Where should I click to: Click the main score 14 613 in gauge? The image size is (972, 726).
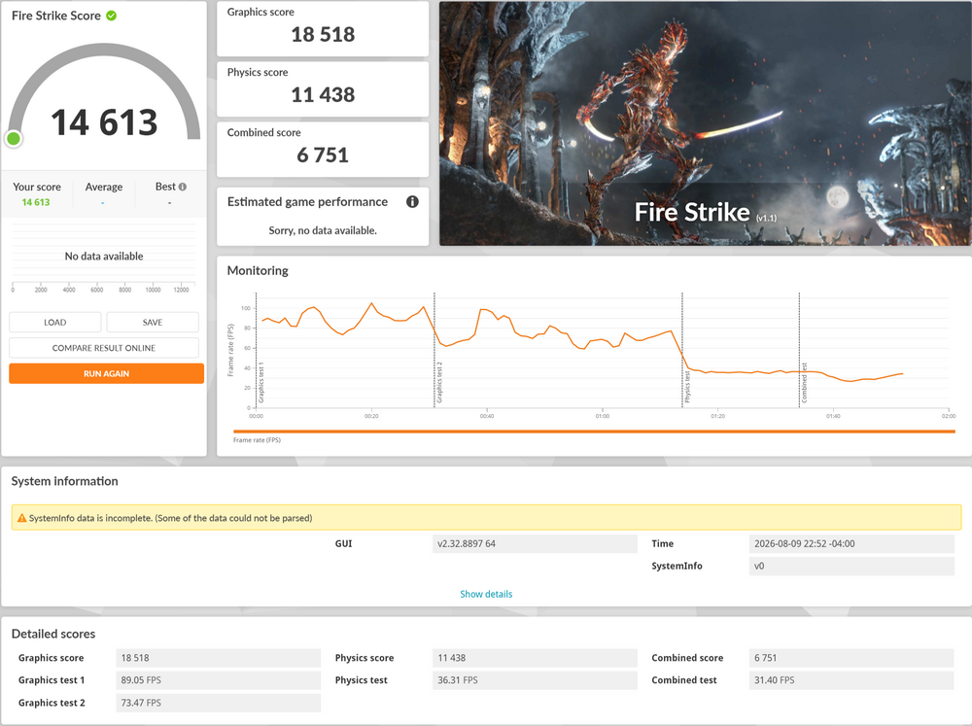(x=104, y=122)
